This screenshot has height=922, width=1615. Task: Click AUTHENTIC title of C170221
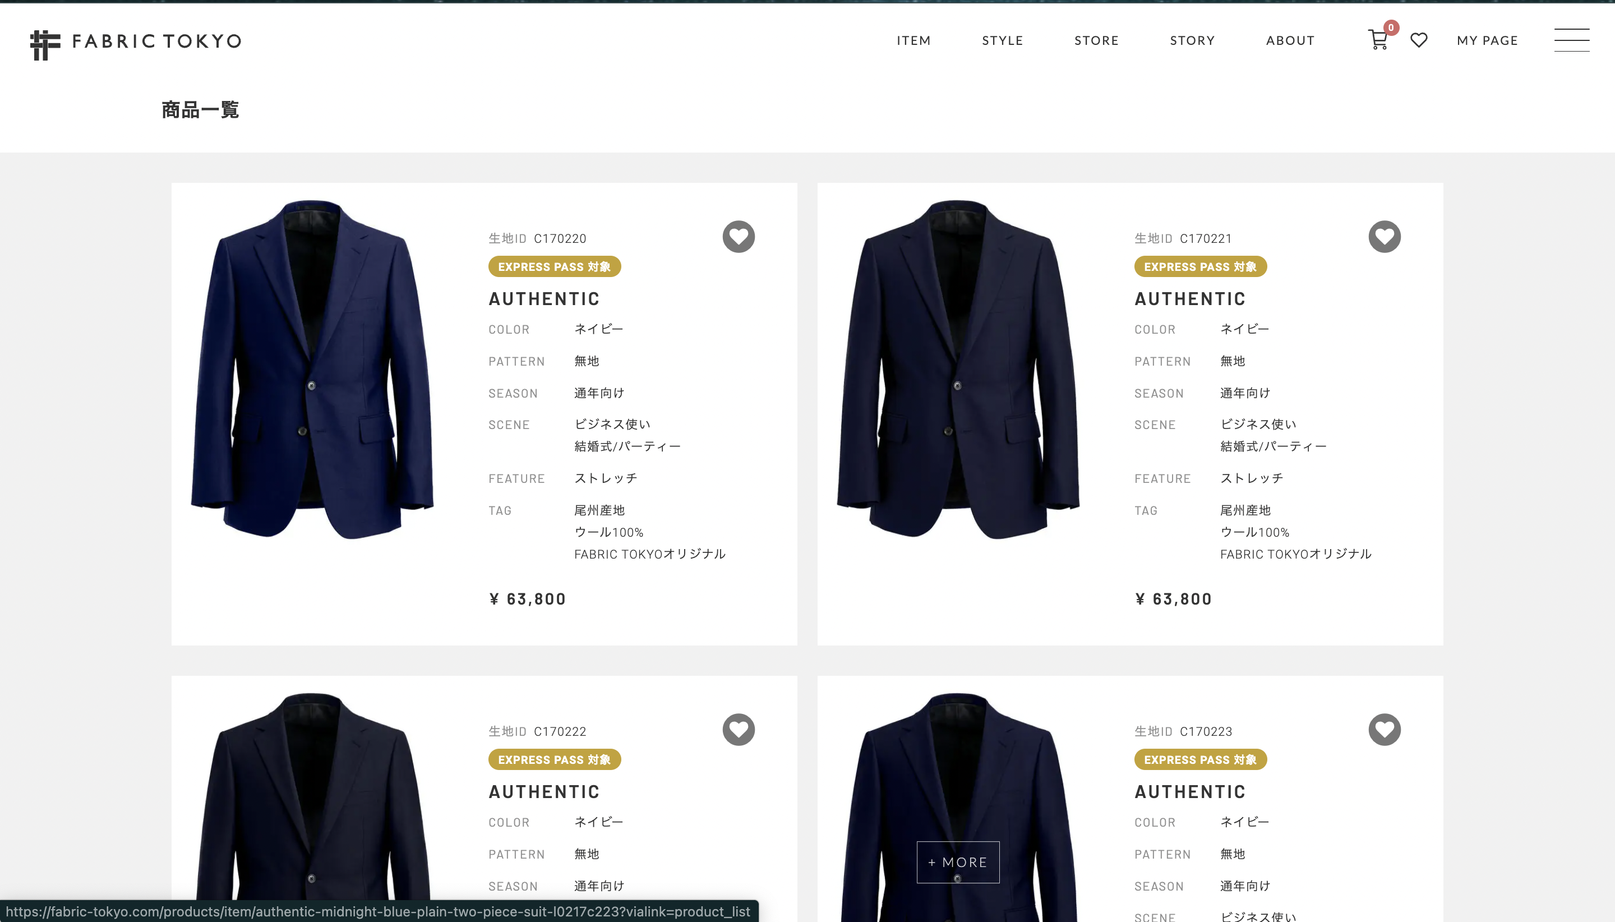(1189, 299)
